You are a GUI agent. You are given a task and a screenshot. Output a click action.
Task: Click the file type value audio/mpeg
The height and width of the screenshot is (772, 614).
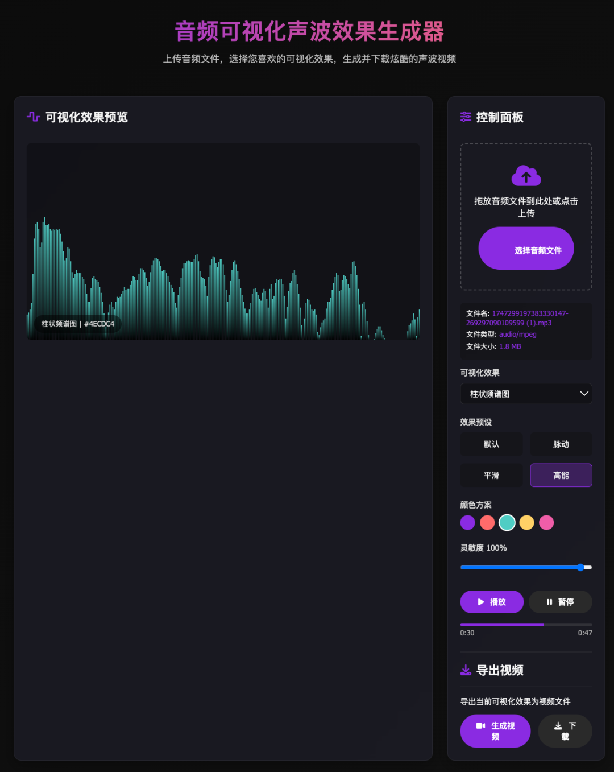click(518, 335)
